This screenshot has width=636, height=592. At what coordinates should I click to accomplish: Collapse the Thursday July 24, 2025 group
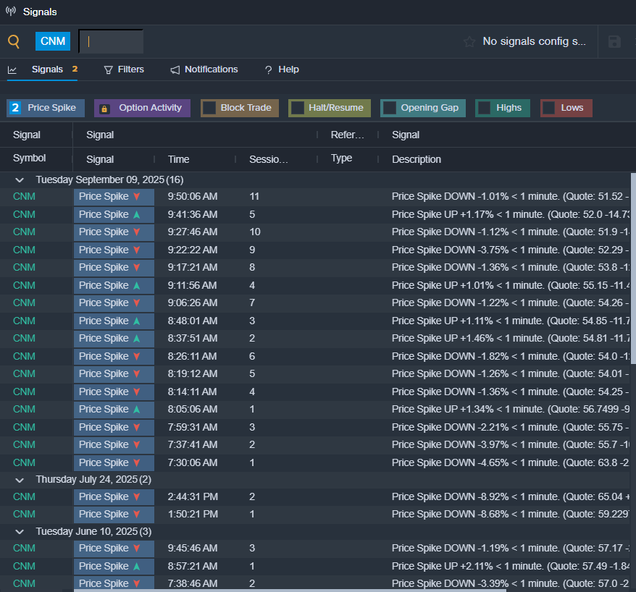coord(20,480)
